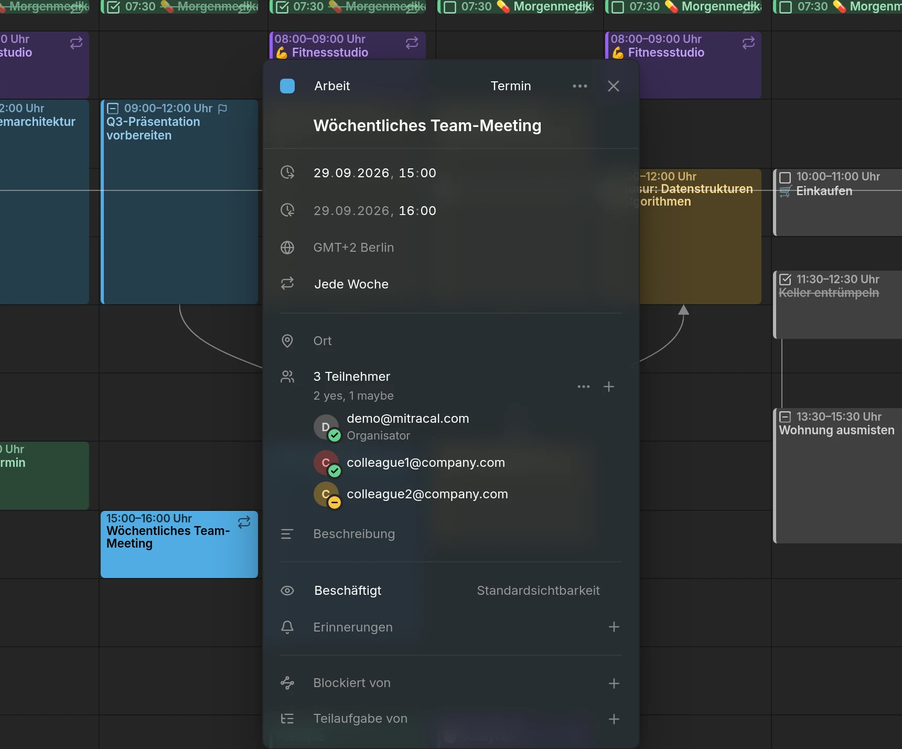Screen dimensions: 902x749
Task: Click the repeat icon on Team-Meeting event block
Action: point(244,522)
